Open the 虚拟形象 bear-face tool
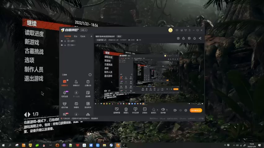This screenshot has height=148, width=264. coord(64,105)
